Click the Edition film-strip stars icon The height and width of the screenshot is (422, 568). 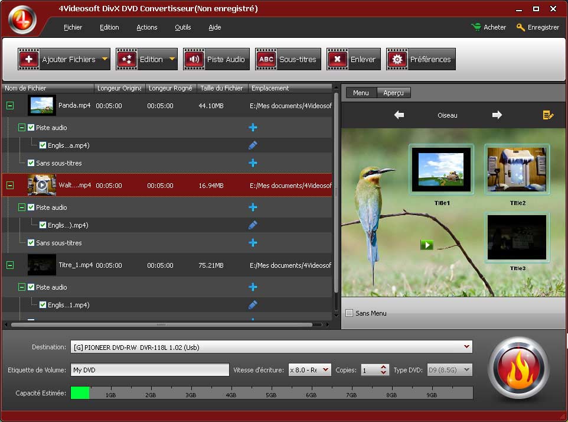tap(126, 59)
